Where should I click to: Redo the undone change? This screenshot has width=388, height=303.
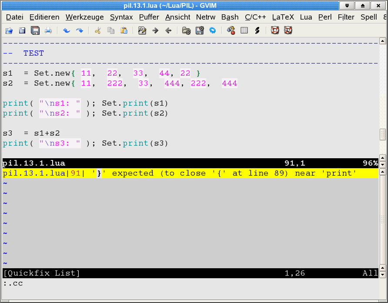pyautogui.click(x=80, y=31)
